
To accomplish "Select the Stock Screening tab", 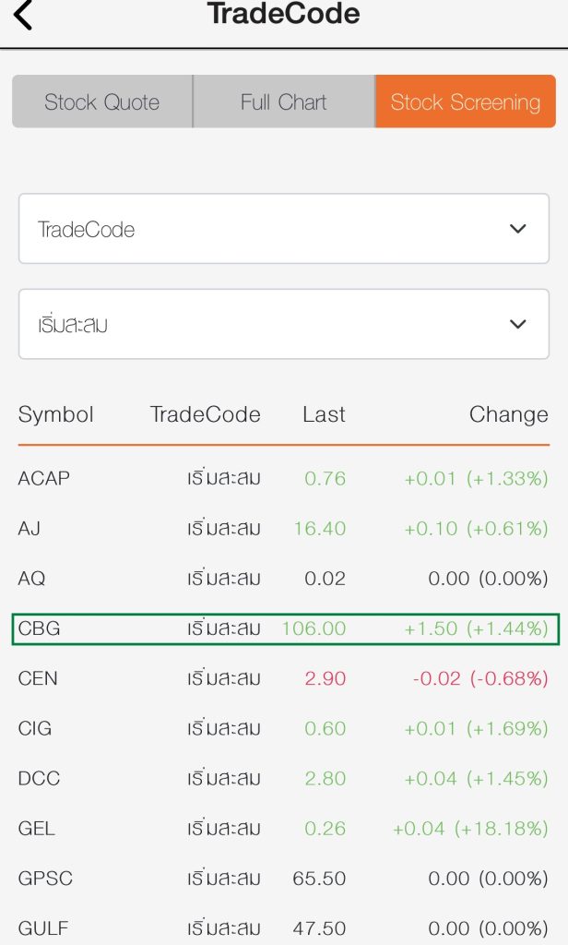I will click(465, 102).
